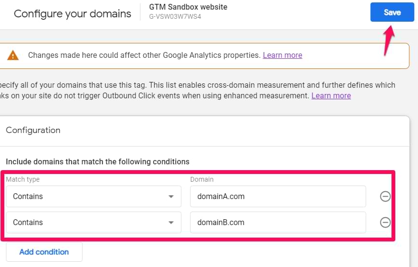Viewport: 418px width, 267px height.
Task: Click the Save button
Action: coord(392,13)
